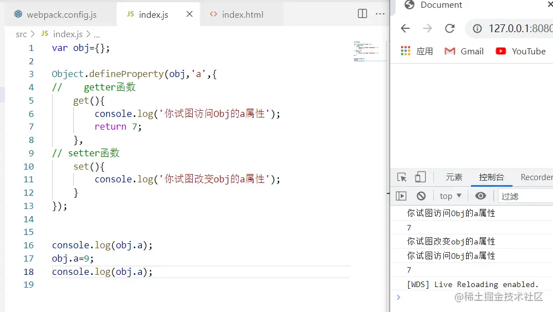Switch to the 控制台 DevTools panel
The height and width of the screenshot is (312, 553).
point(491,177)
